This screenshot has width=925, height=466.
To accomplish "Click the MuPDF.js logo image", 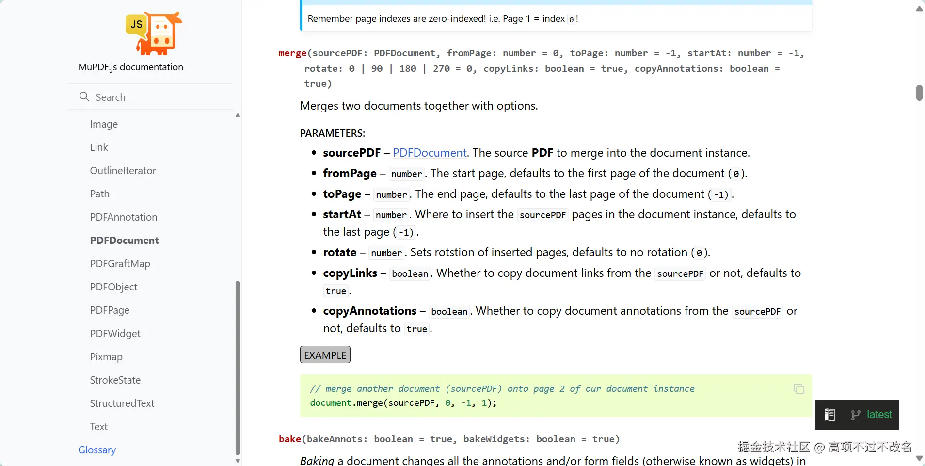I will click(x=153, y=33).
